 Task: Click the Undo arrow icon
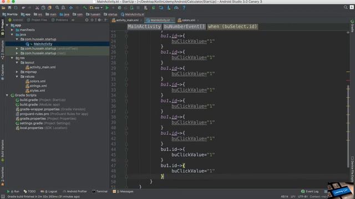click(23, 8)
